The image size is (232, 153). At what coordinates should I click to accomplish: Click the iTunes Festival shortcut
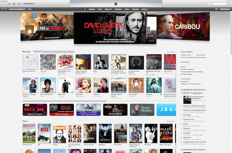click(186, 79)
